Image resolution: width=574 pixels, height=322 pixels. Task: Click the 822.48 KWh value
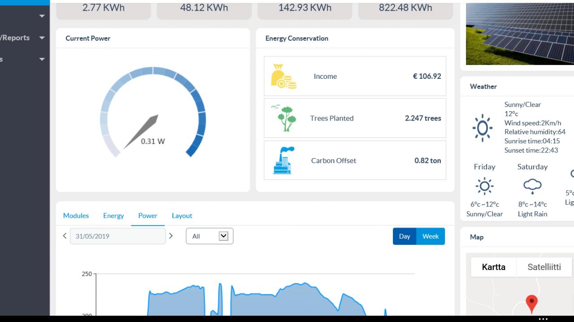(405, 8)
